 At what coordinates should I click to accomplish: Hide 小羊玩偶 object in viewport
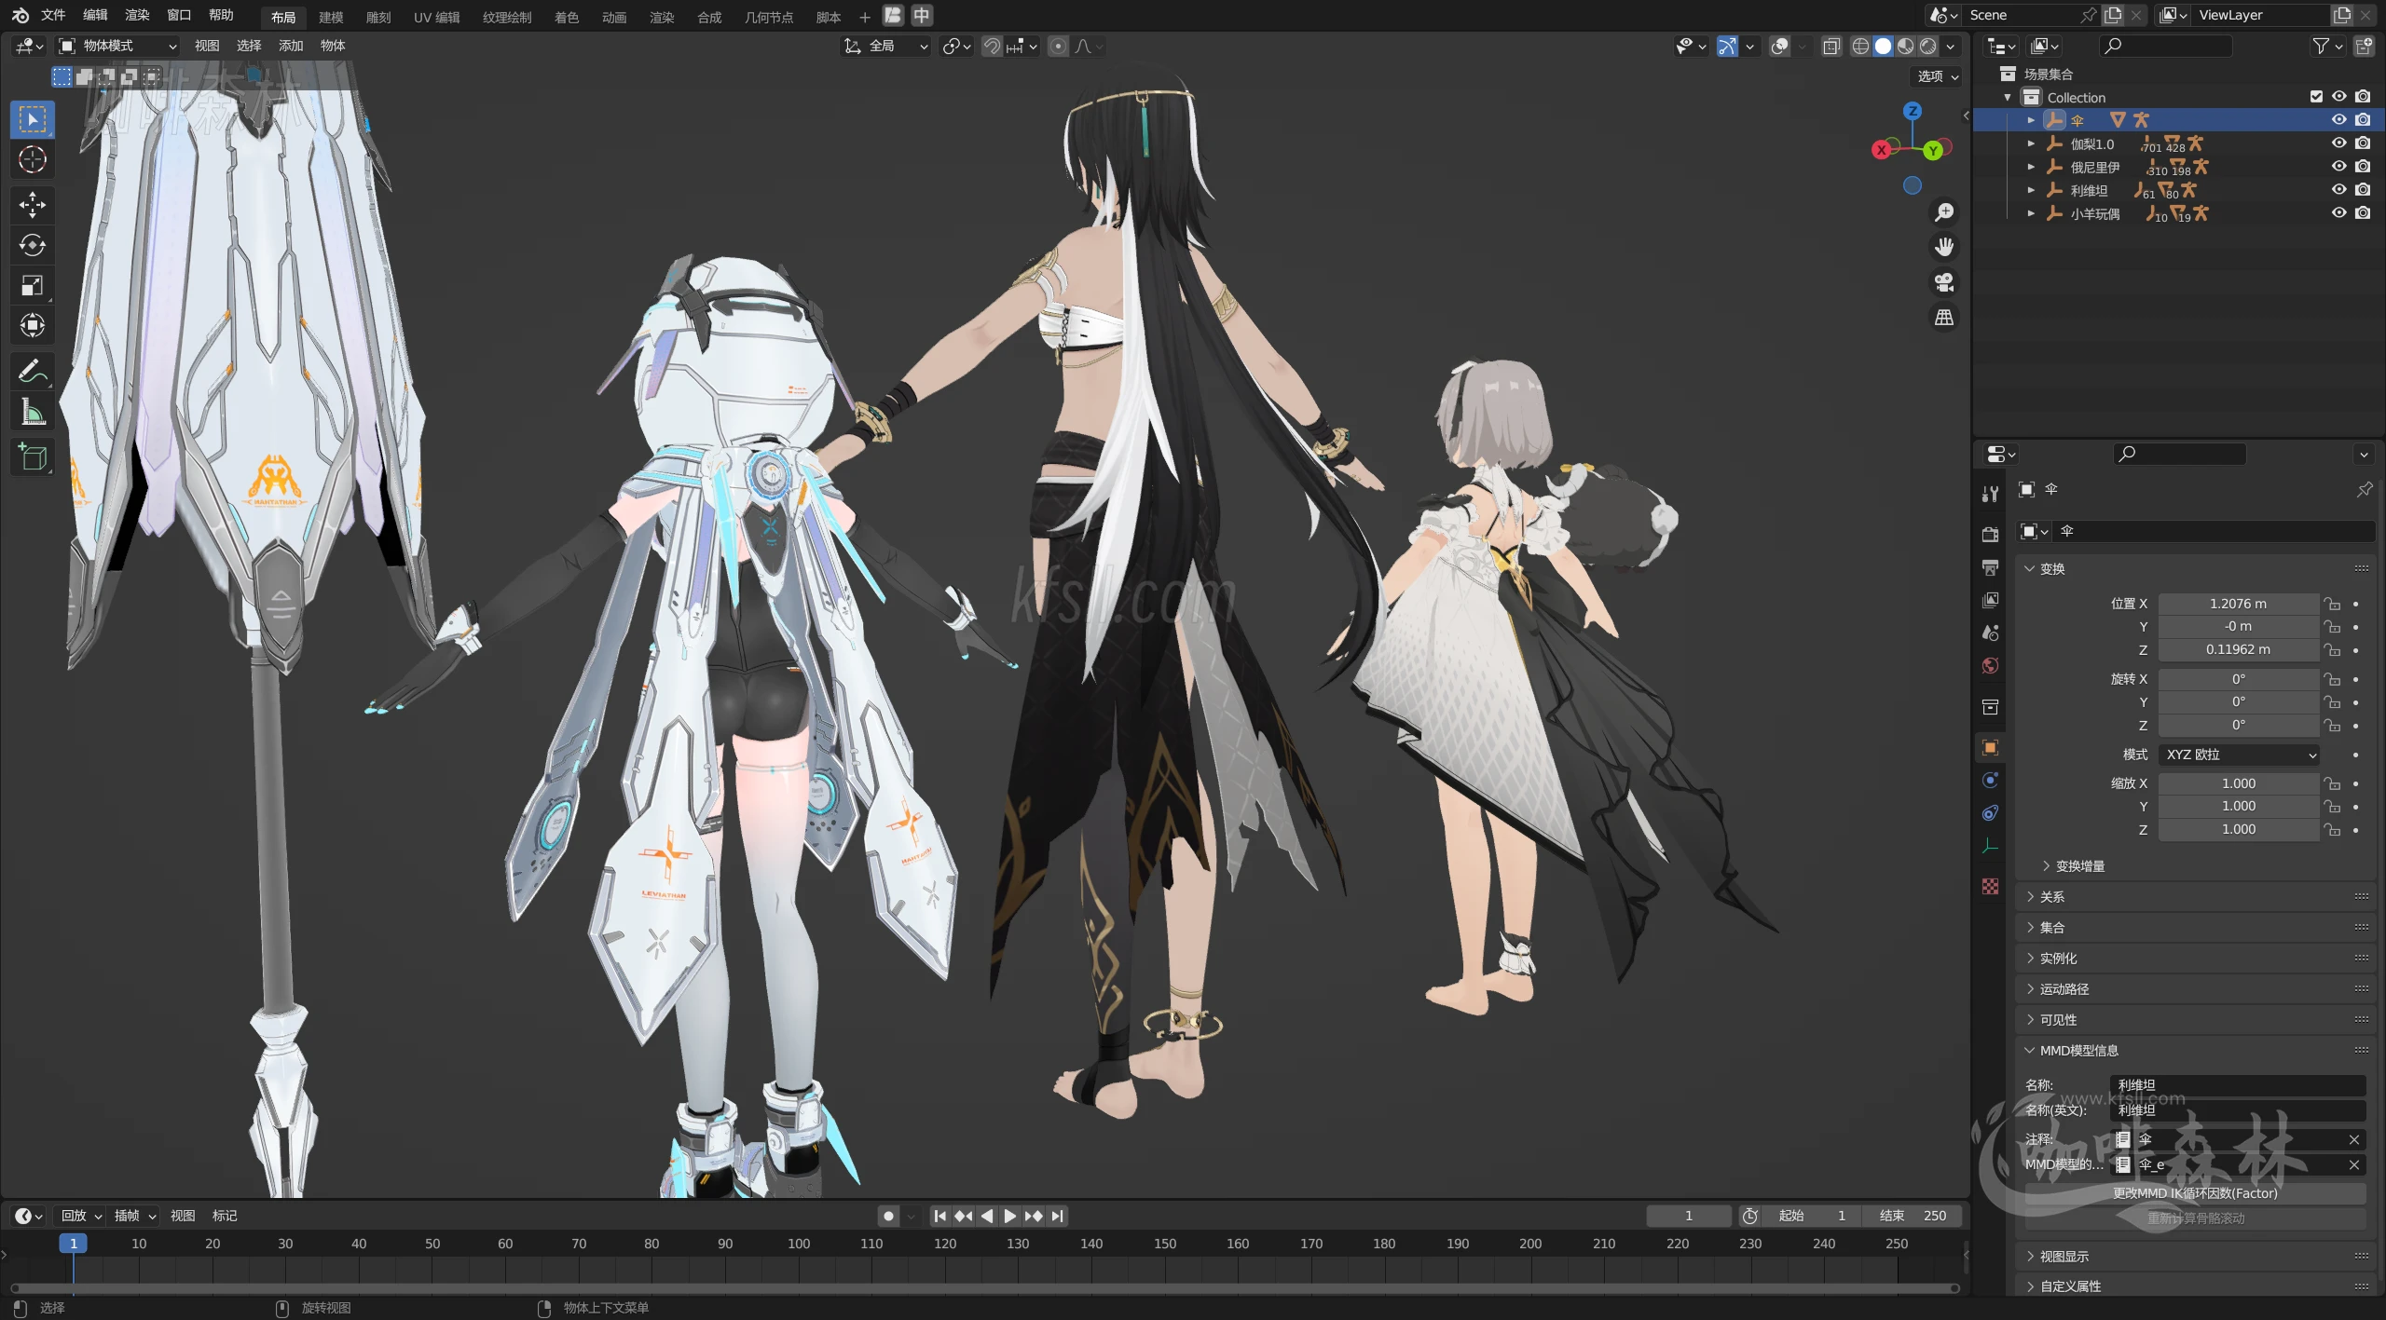click(2338, 212)
